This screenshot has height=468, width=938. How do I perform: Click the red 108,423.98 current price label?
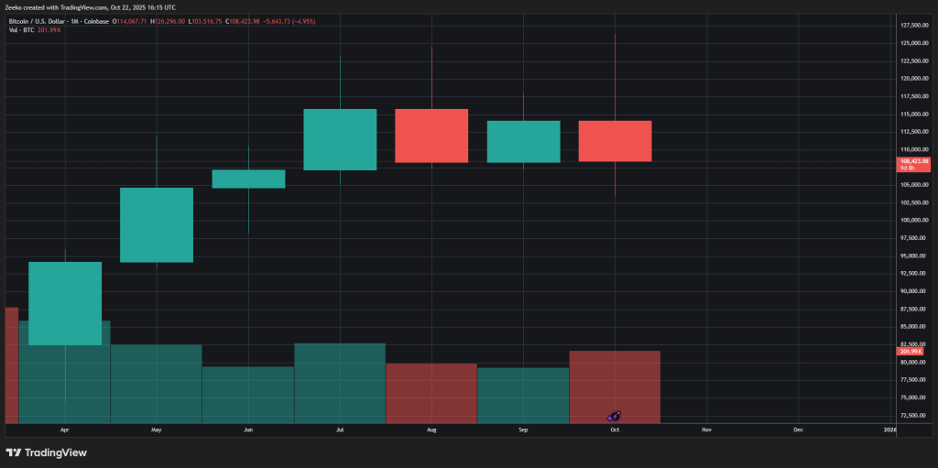[914, 161]
